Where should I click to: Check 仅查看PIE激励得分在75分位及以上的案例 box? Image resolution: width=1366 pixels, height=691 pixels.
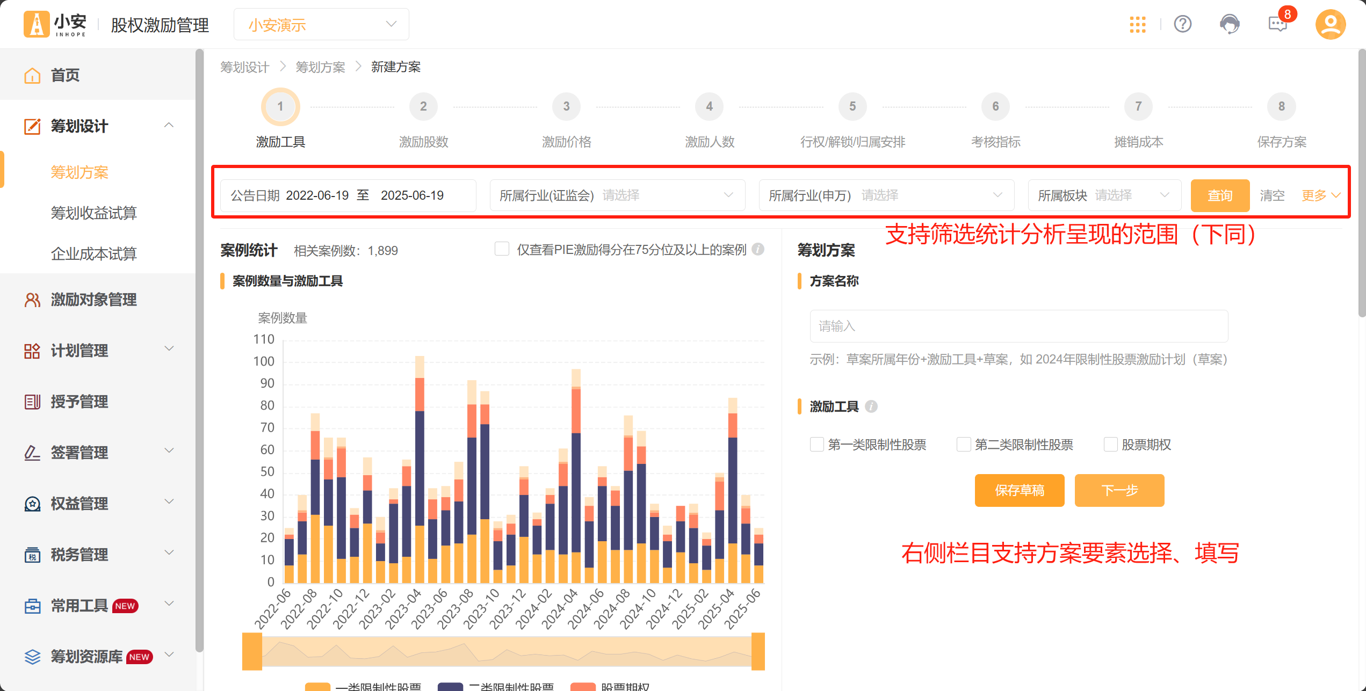pos(502,249)
